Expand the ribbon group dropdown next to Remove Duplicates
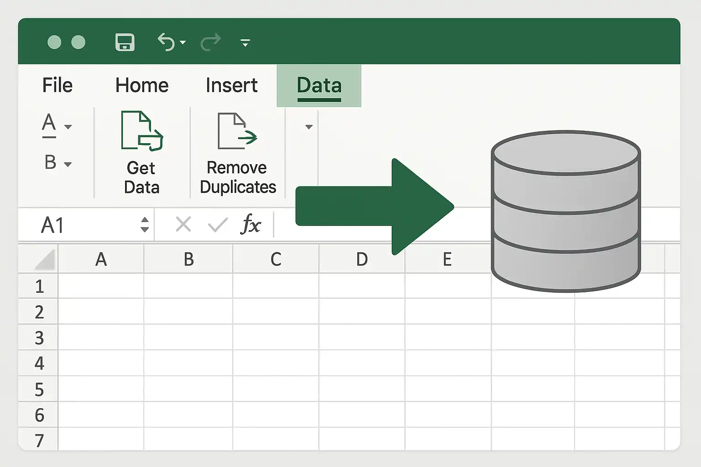Viewport: 701px width, 467px height. pyautogui.click(x=309, y=127)
